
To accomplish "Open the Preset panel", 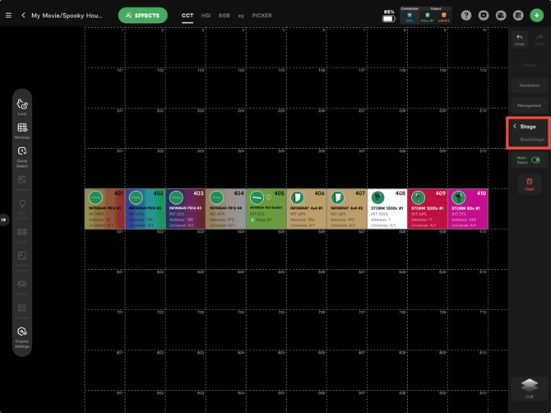I will tap(530, 65).
